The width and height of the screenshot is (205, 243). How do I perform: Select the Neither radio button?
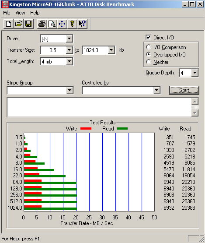[148, 62]
